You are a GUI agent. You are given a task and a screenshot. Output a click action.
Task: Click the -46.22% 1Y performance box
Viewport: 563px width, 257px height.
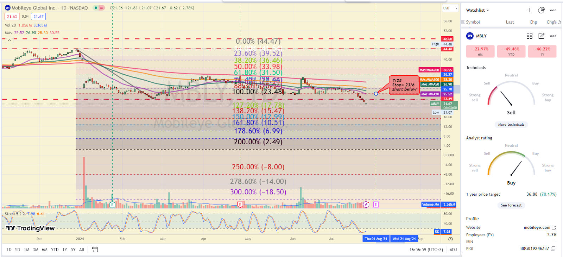tap(542, 51)
